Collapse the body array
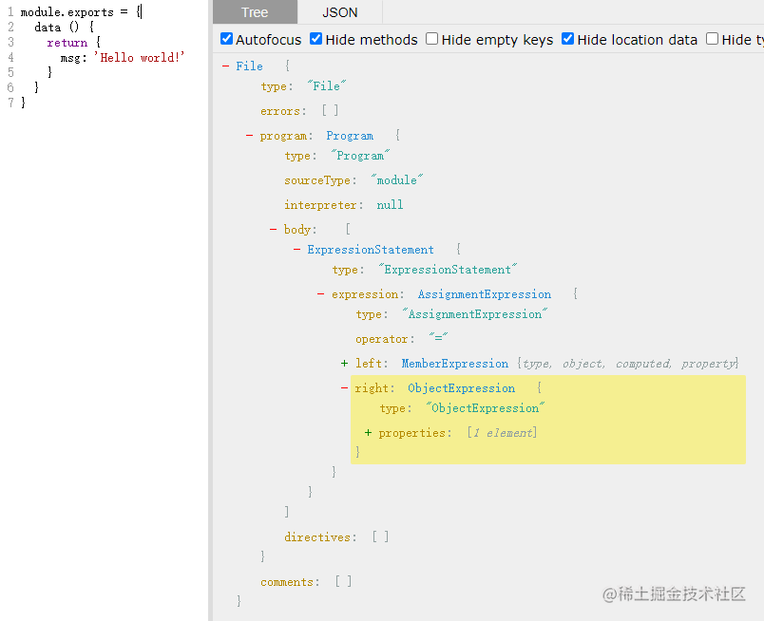 point(274,229)
